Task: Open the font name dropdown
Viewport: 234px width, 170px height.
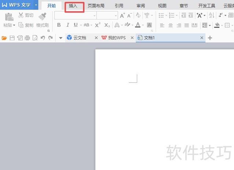Action: click(94, 15)
